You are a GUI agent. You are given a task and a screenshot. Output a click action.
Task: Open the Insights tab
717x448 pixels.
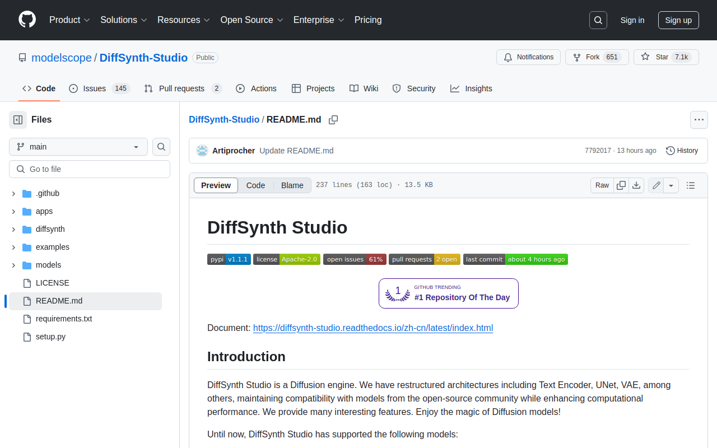tap(471, 88)
